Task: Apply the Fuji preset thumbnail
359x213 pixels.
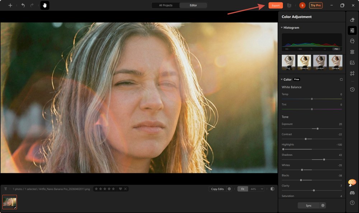Action: (288, 62)
